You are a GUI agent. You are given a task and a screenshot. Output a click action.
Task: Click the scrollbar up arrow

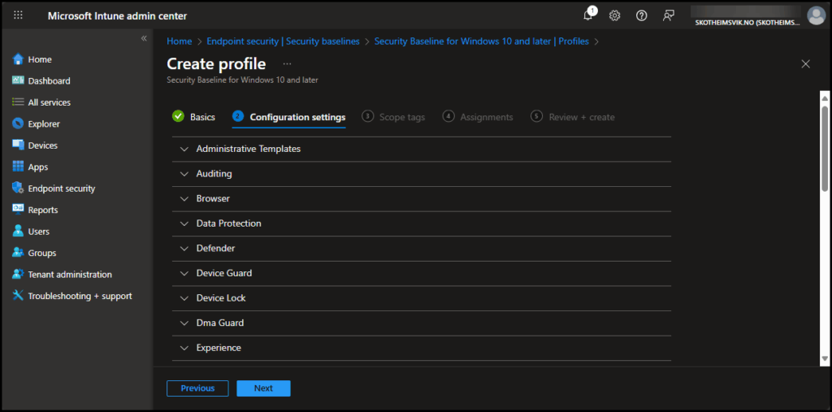(825, 98)
